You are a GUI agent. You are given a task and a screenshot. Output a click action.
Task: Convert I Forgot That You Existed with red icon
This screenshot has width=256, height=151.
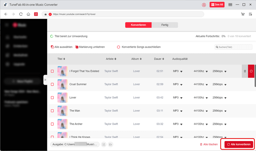coord(251,71)
